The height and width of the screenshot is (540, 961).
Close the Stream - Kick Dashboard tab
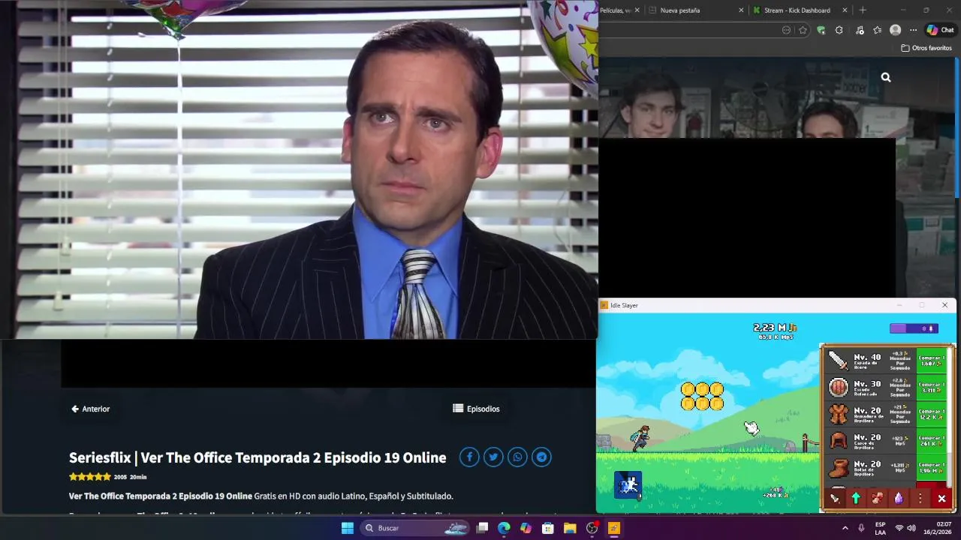(845, 10)
